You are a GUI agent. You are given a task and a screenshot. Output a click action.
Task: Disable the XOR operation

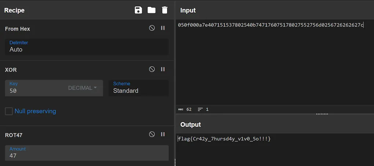click(x=152, y=69)
